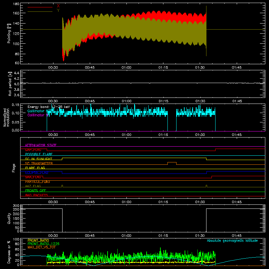Click the '0.05' tick on modulation axis

tap(15, 122)
